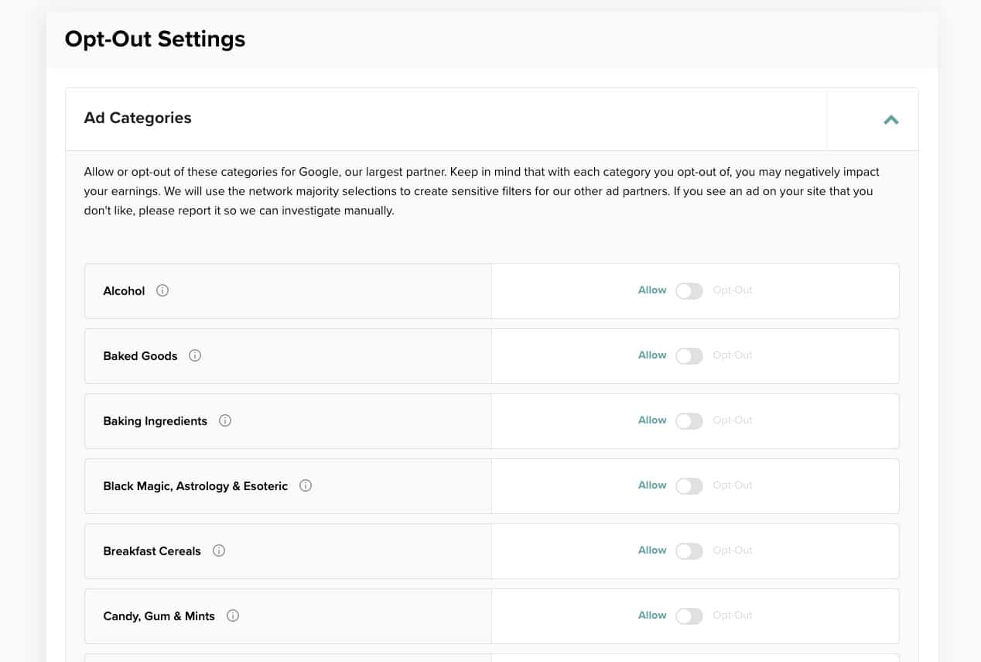Click the Candy, Gum & Mints info icon
Screen dimensions: 981x662
233,616
